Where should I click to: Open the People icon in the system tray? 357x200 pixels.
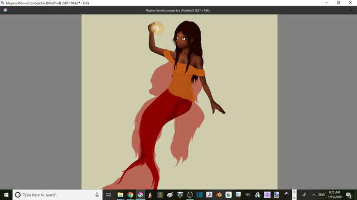pos(304,195)
